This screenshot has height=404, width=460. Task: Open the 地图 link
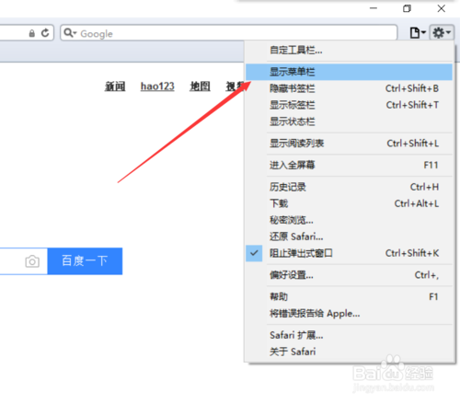[x=200, y=87]
